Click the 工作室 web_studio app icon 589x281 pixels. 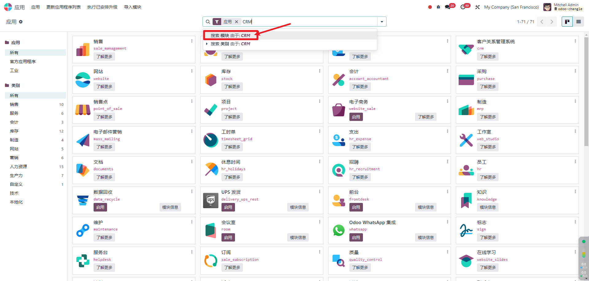[466, 140]
